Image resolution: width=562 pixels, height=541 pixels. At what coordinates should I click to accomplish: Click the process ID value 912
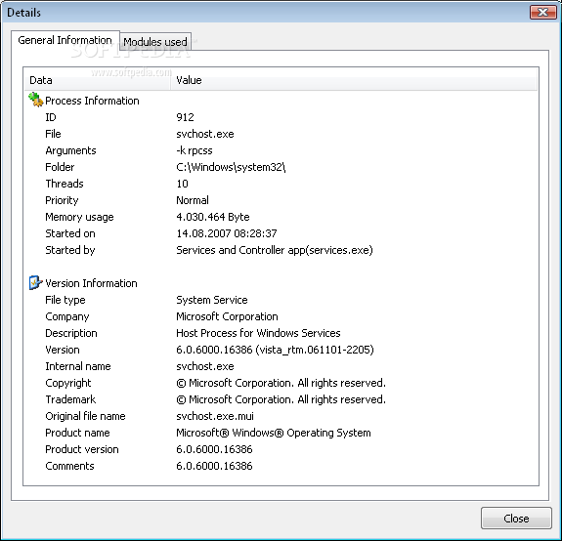click(x=185, y=117)
